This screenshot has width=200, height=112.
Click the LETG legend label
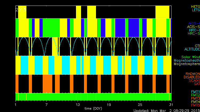pyautogui.click(x=195, y=10)
